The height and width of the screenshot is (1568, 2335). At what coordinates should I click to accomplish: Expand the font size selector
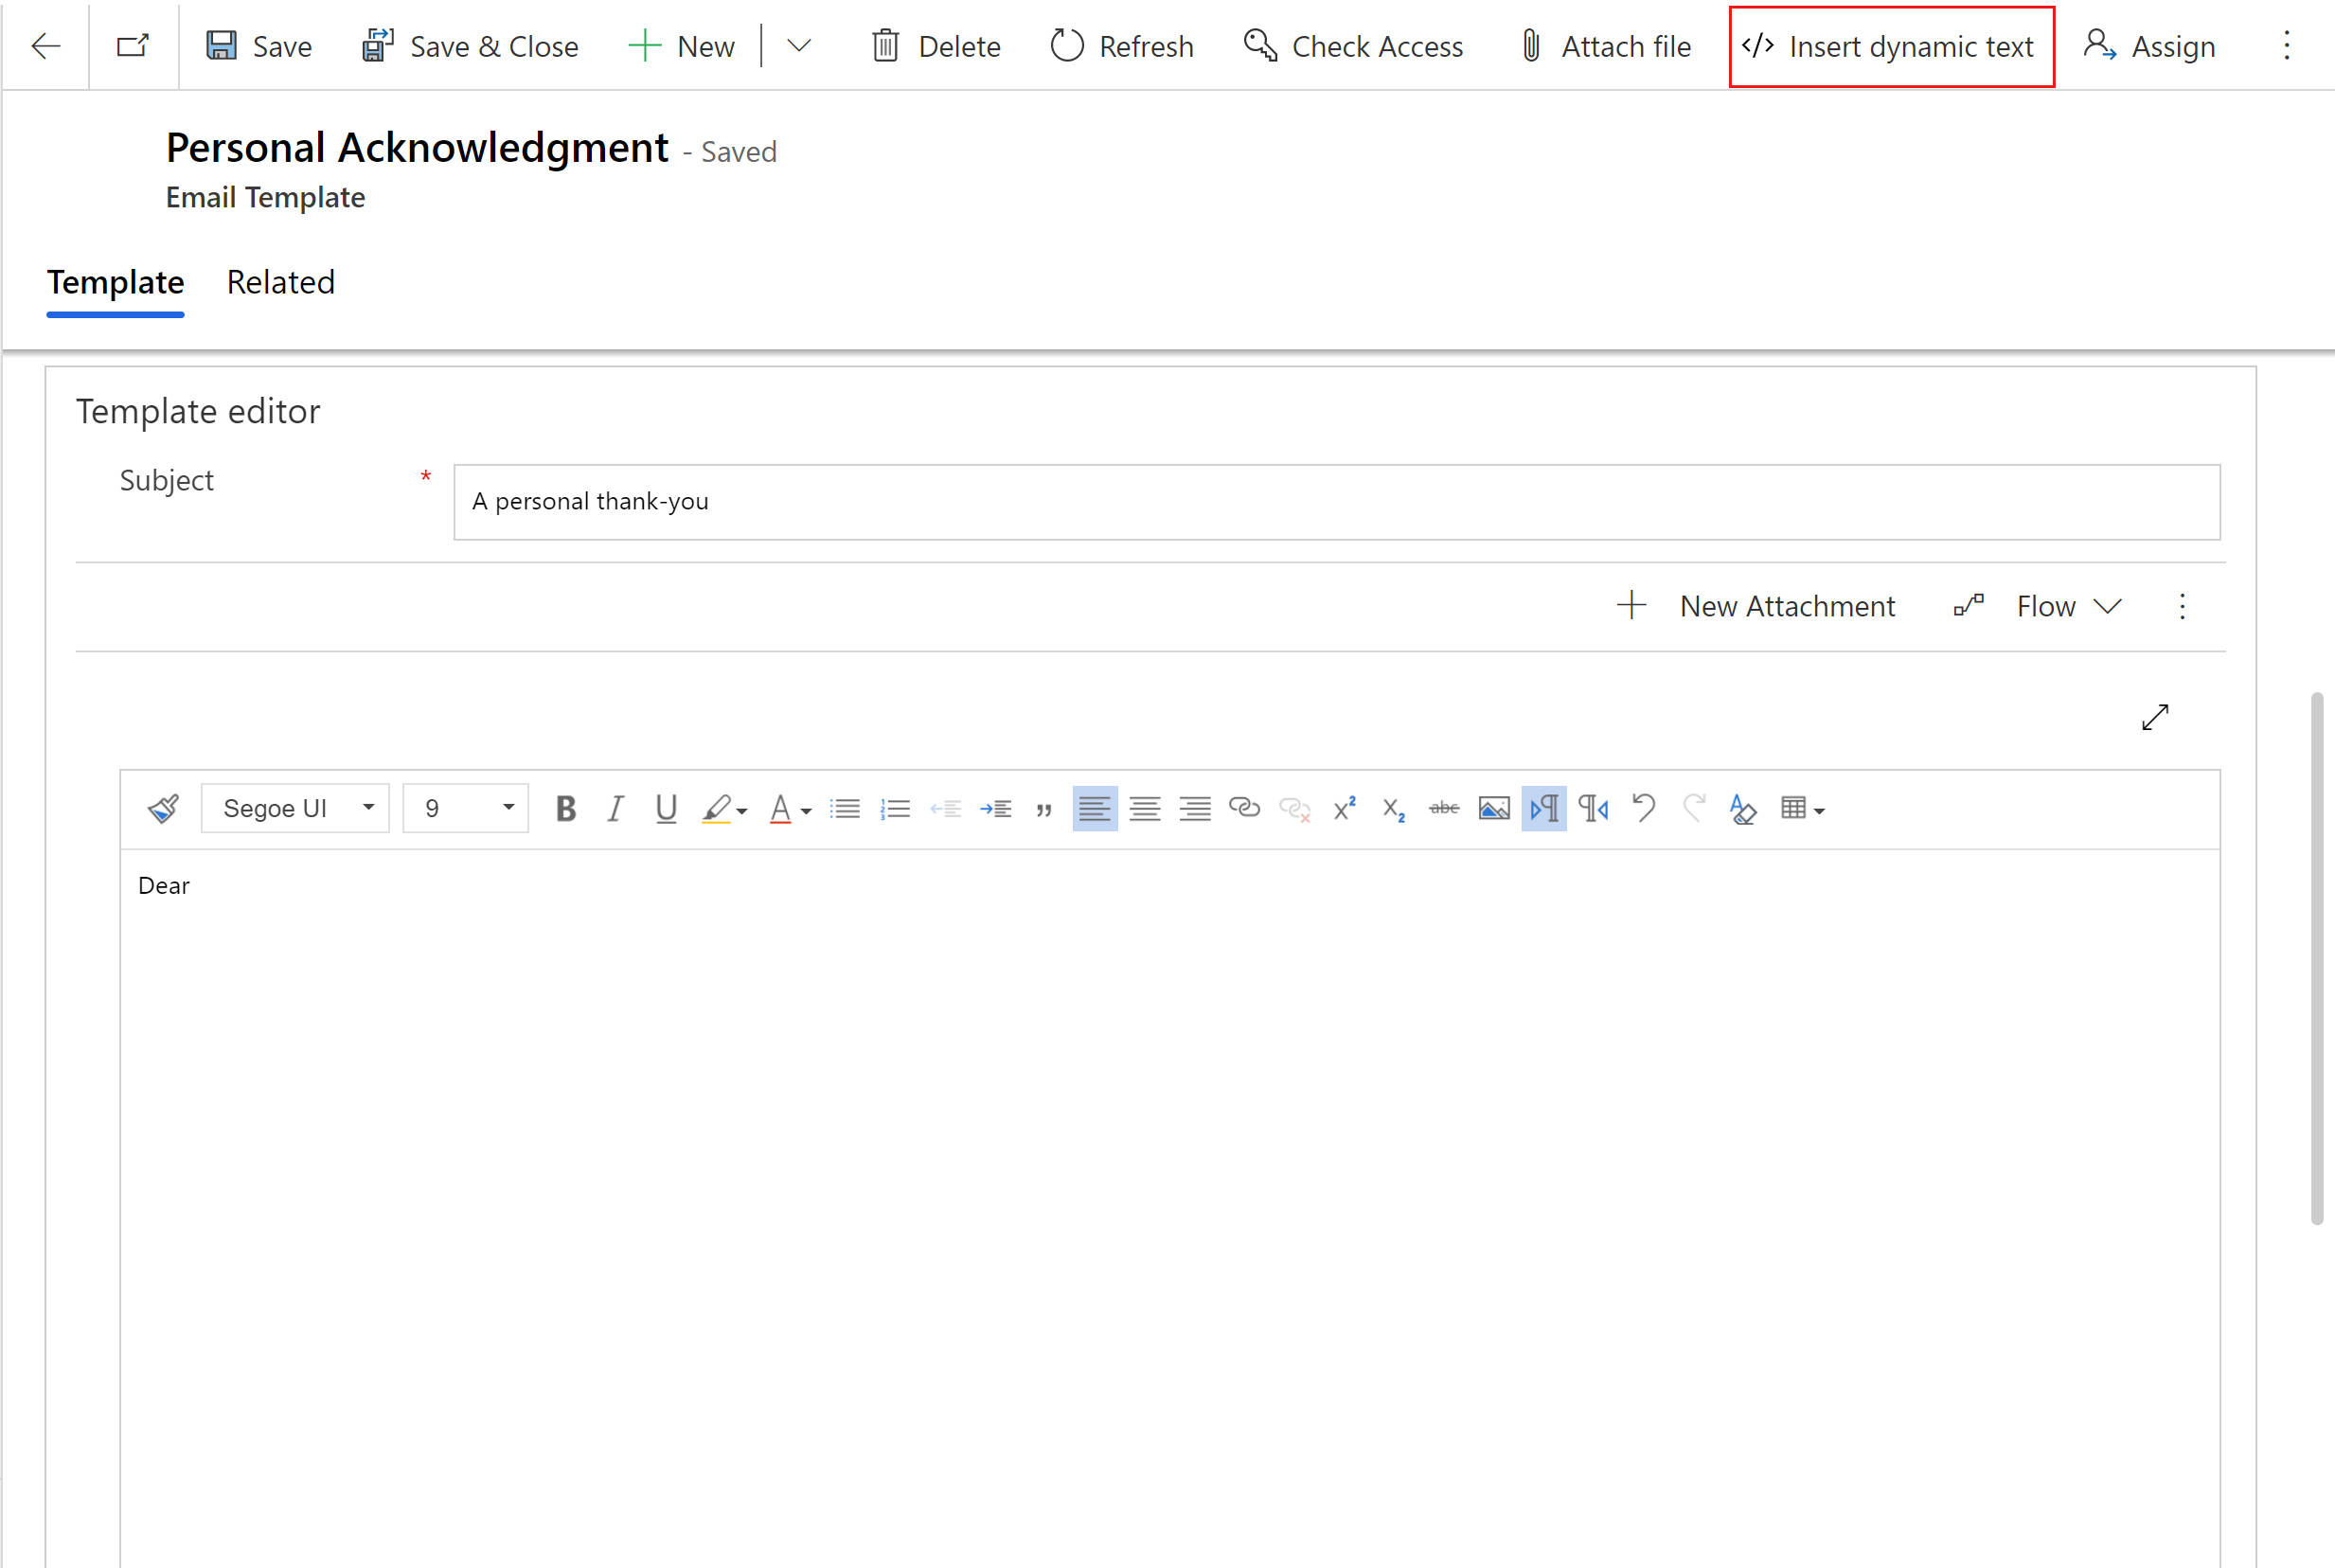point(506,809)
